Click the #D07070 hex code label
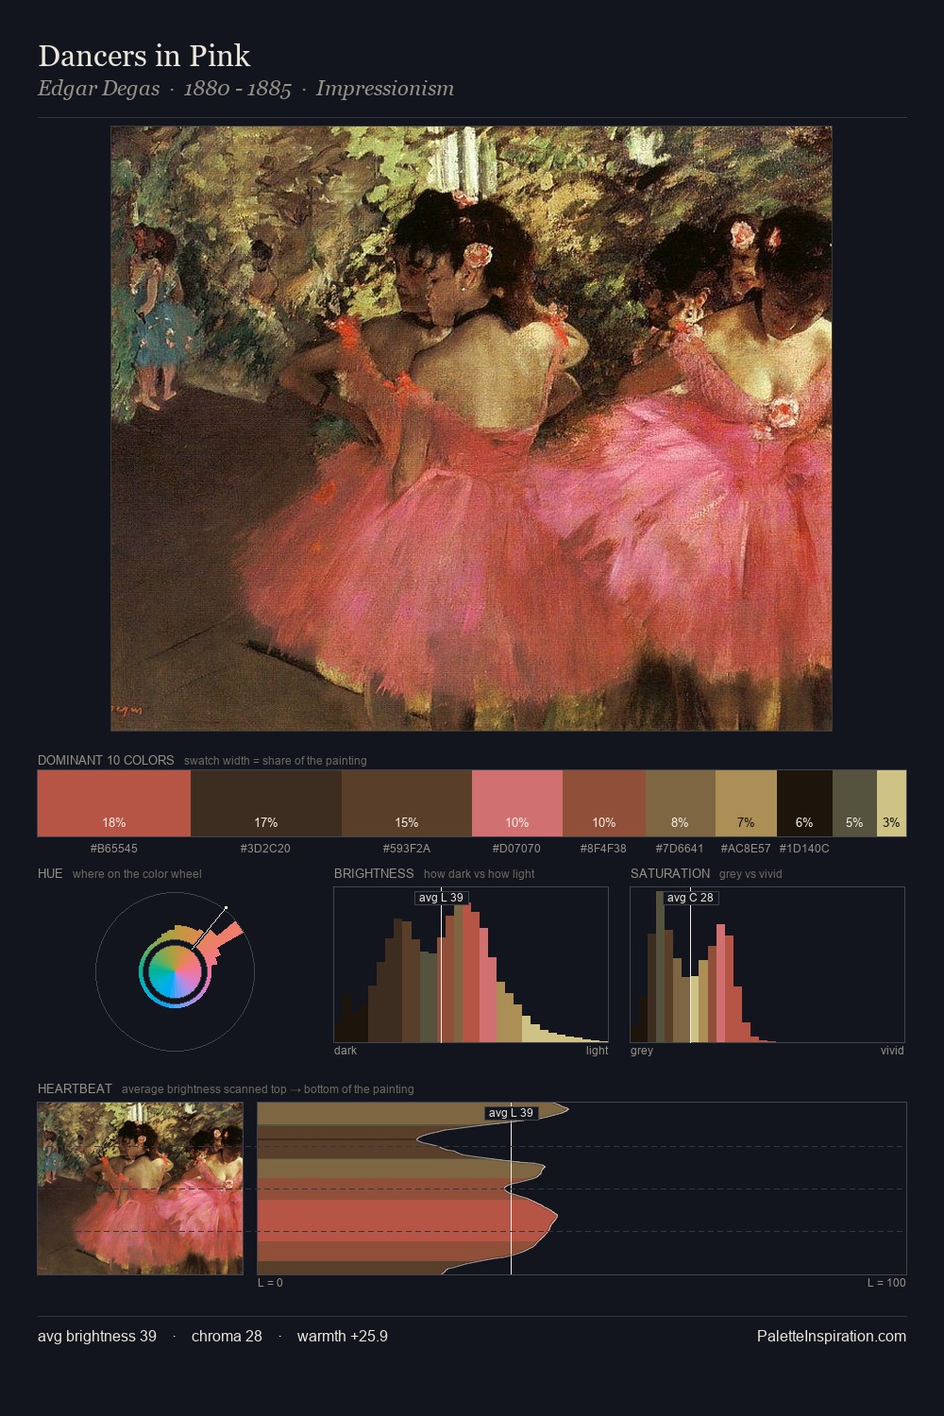Viewport: 944px width, 1416px height. 517,849
